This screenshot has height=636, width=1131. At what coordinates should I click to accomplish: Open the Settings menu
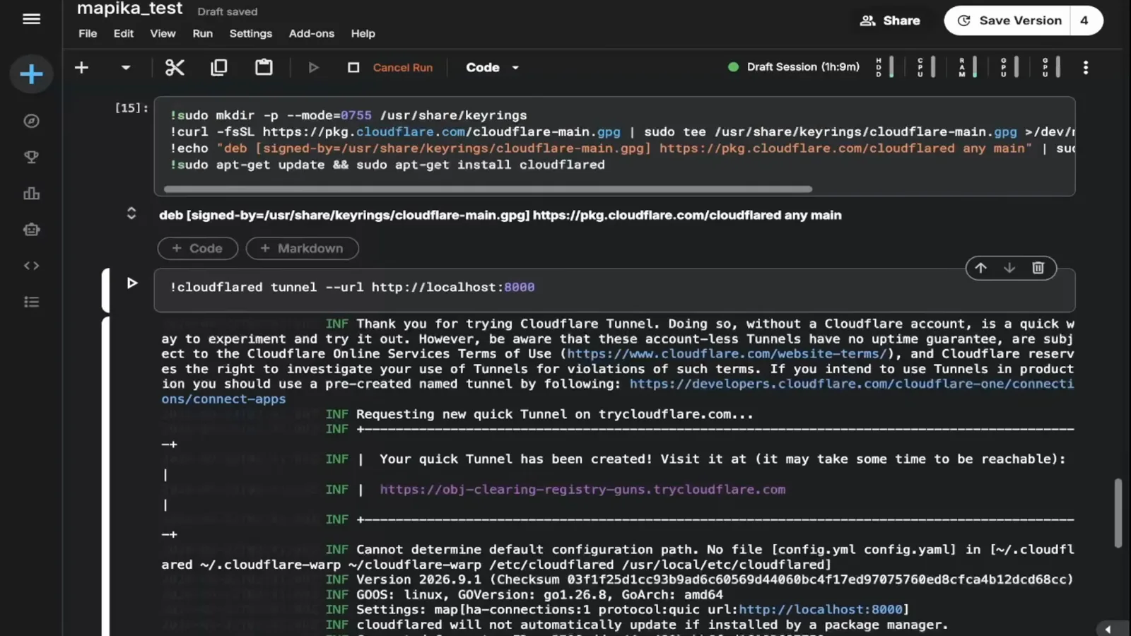click(x=251, y=33)
